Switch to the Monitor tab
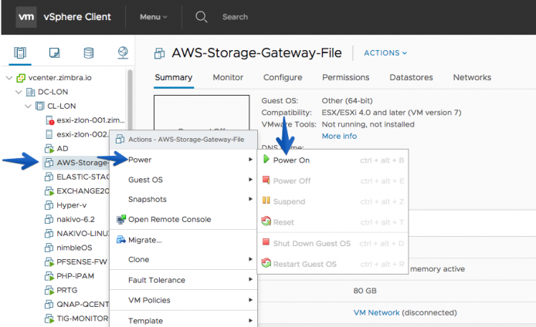This screenshot has height=327, width=536. pos(228,77)
